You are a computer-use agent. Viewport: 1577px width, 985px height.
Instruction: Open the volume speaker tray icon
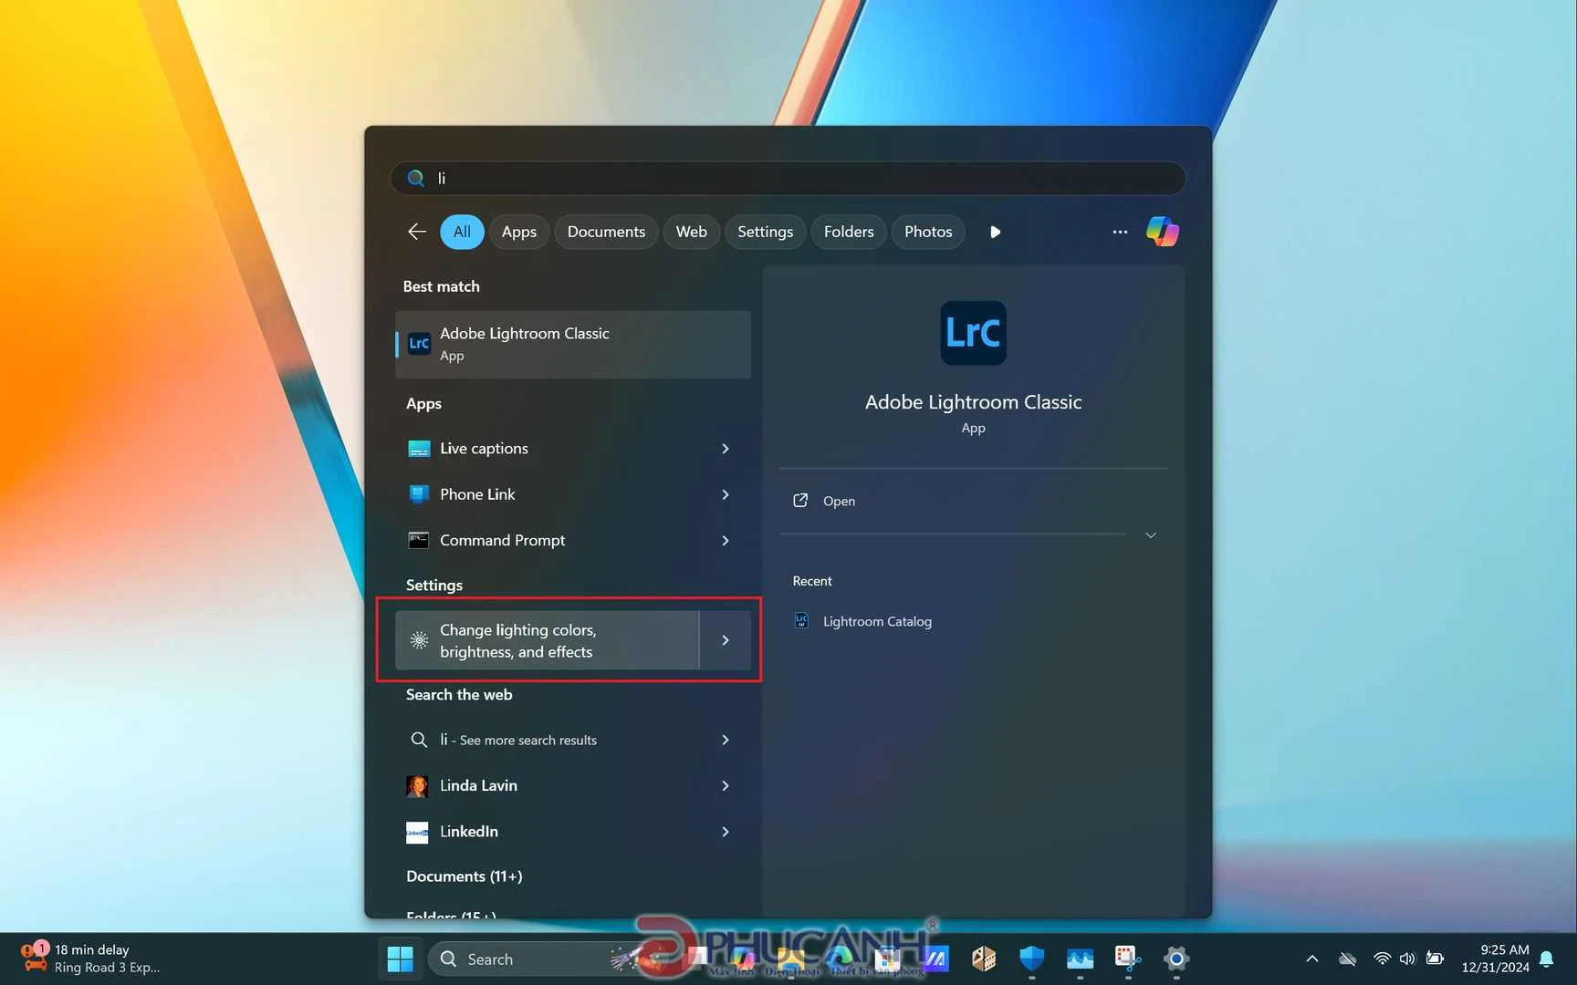pos(1407,959)
